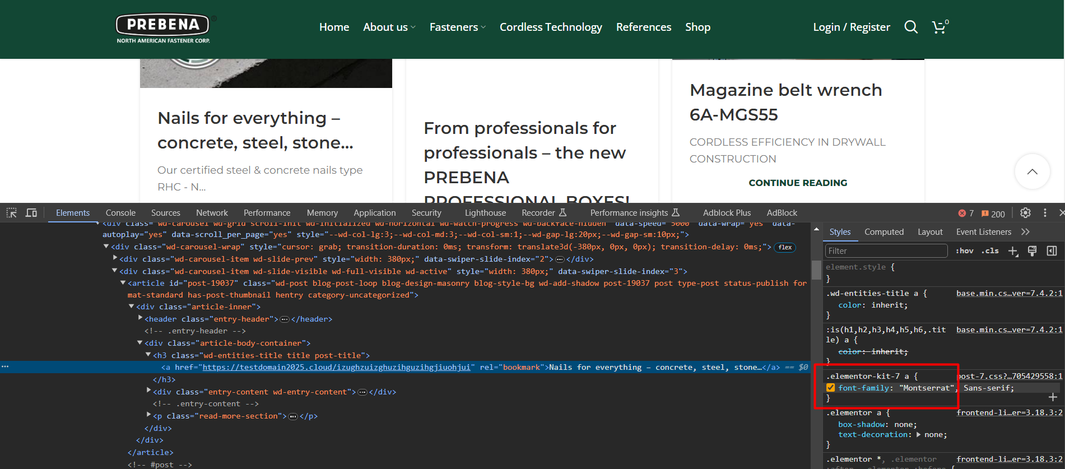Collapse the article-inner div node
This screenshot has height=469, width=1065.
(132, 306)
